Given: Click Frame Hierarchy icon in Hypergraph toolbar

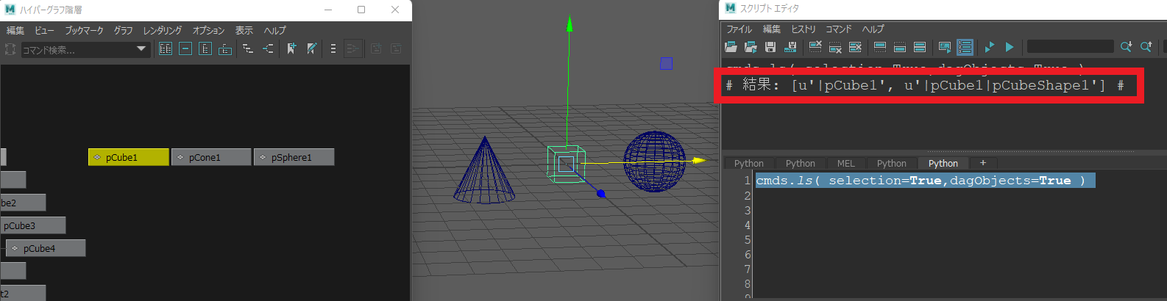Looking at the screenshot, I should coord(205,49).
